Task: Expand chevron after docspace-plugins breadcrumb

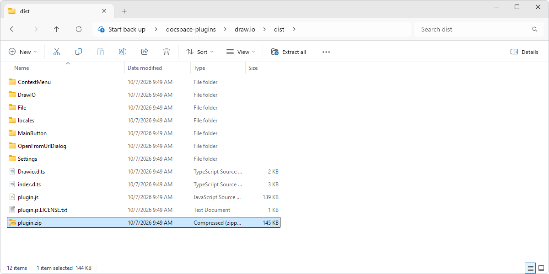Action: point(225,29)
